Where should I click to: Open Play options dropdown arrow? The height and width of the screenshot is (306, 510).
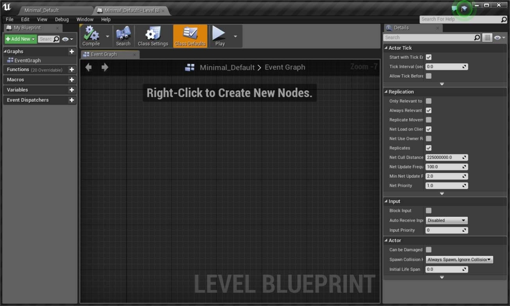point(235,36)
